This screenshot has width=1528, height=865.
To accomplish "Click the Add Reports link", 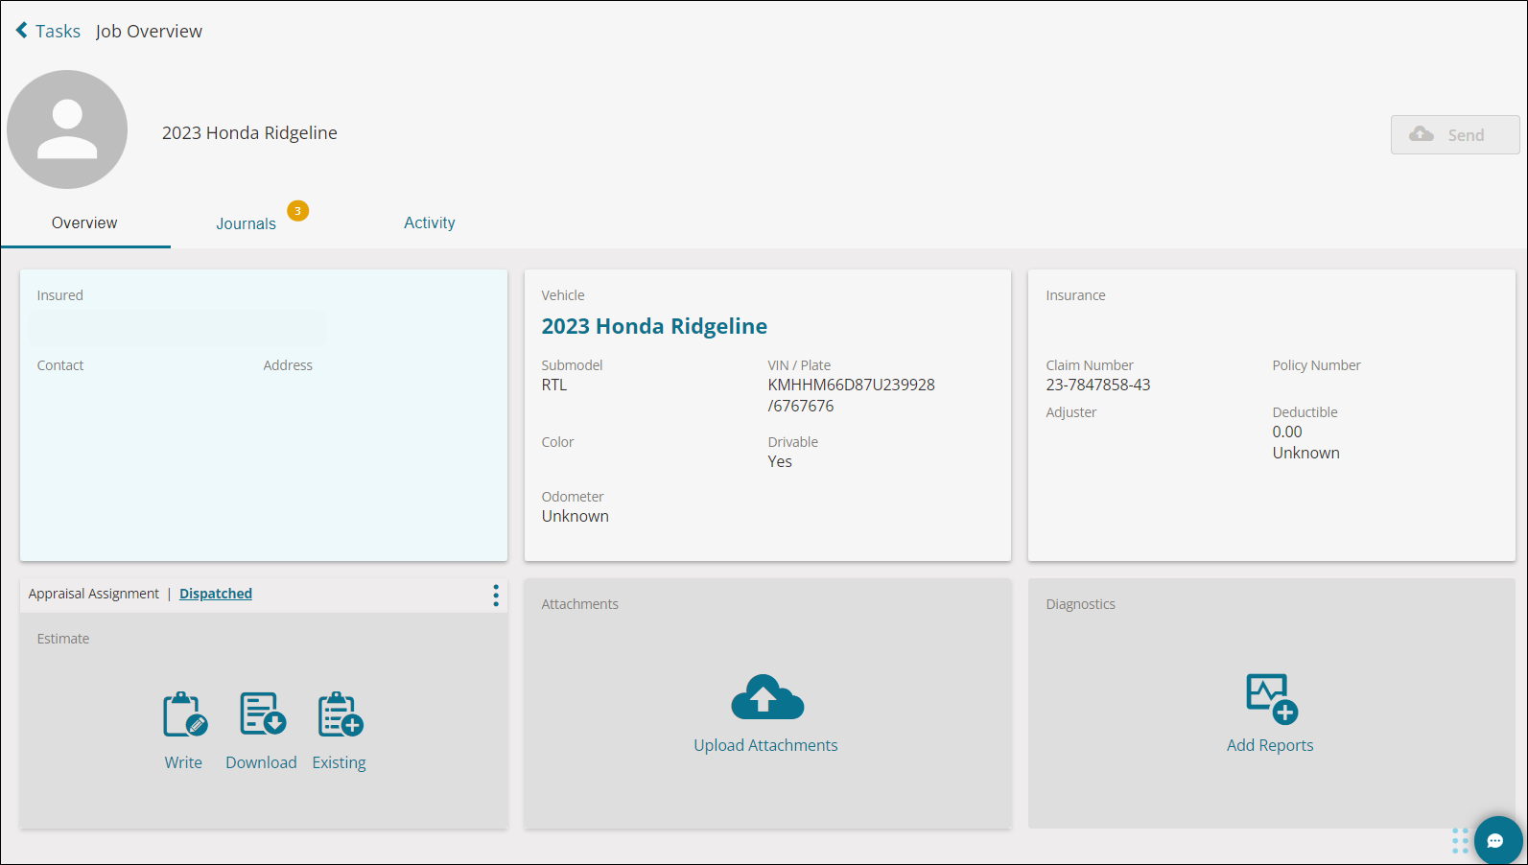I will pyautogui.click(x=1270, y=745).
